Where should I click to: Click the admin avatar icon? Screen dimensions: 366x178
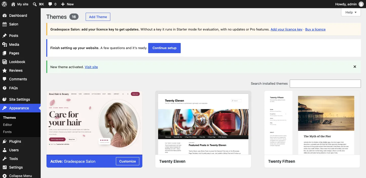[361, 4]
